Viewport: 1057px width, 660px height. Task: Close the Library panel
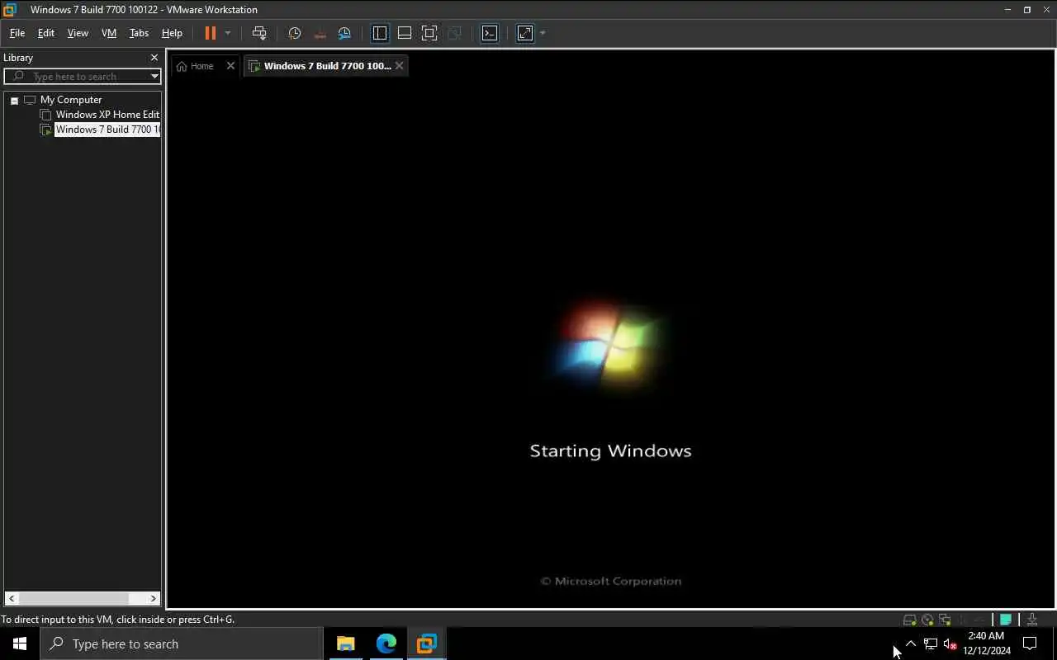[154, 58]
